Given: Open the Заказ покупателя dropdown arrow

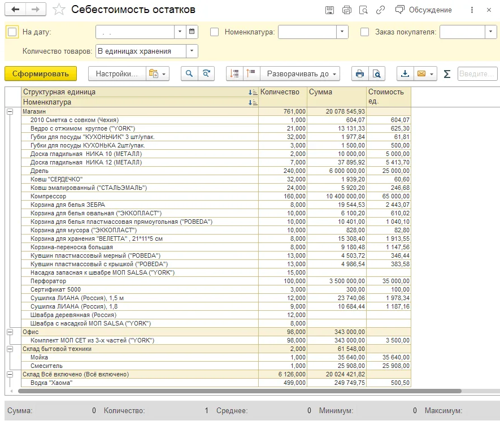Looking at the screenshot, I should [x=491, y=32].
